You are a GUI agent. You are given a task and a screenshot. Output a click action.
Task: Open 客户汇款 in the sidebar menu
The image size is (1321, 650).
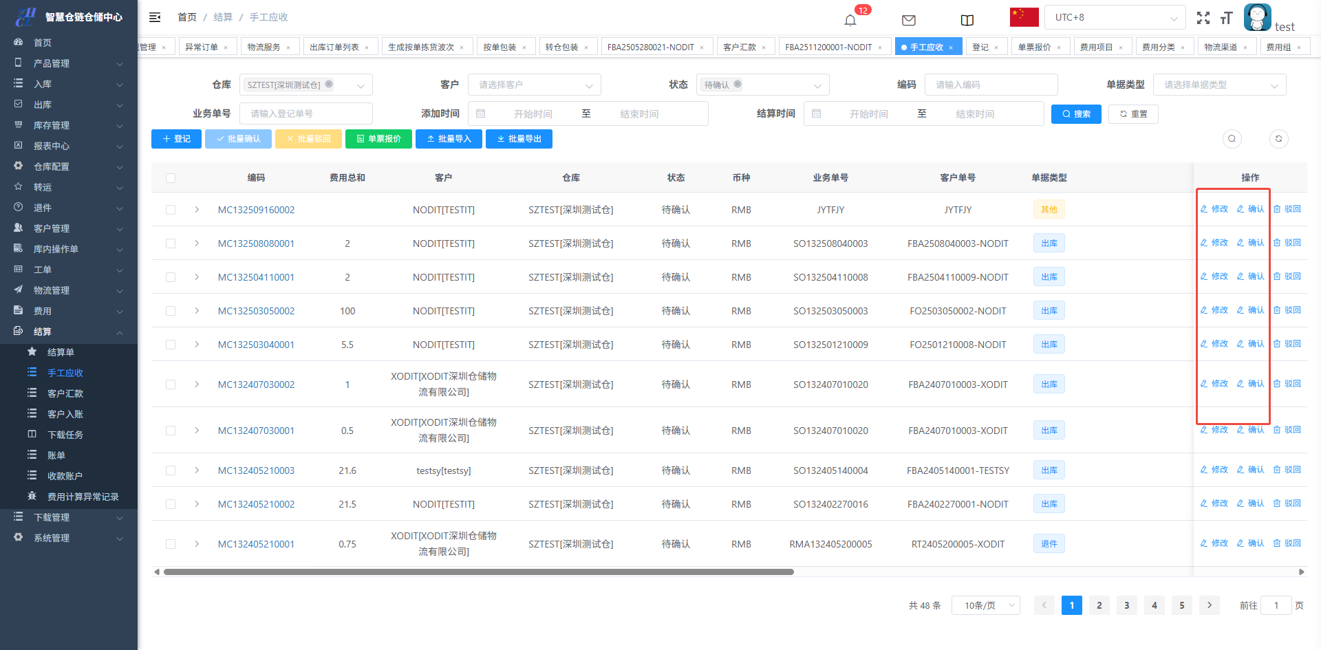click(65, 393)
